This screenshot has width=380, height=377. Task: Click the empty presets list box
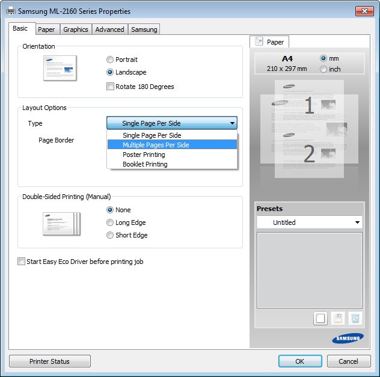click(x=310, y=270)
